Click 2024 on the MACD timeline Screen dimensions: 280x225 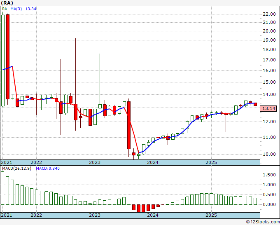[153, 215]
